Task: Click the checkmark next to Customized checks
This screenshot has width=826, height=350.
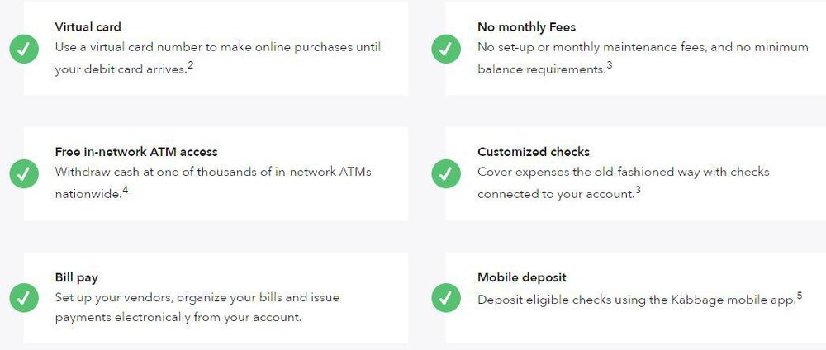Action: tap(446, 173)
